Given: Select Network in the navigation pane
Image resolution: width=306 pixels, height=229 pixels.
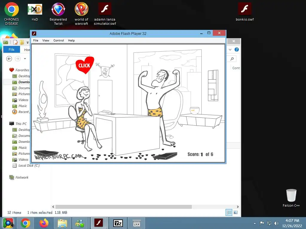Looking at the screenshot, I should [x=19, y=177].
